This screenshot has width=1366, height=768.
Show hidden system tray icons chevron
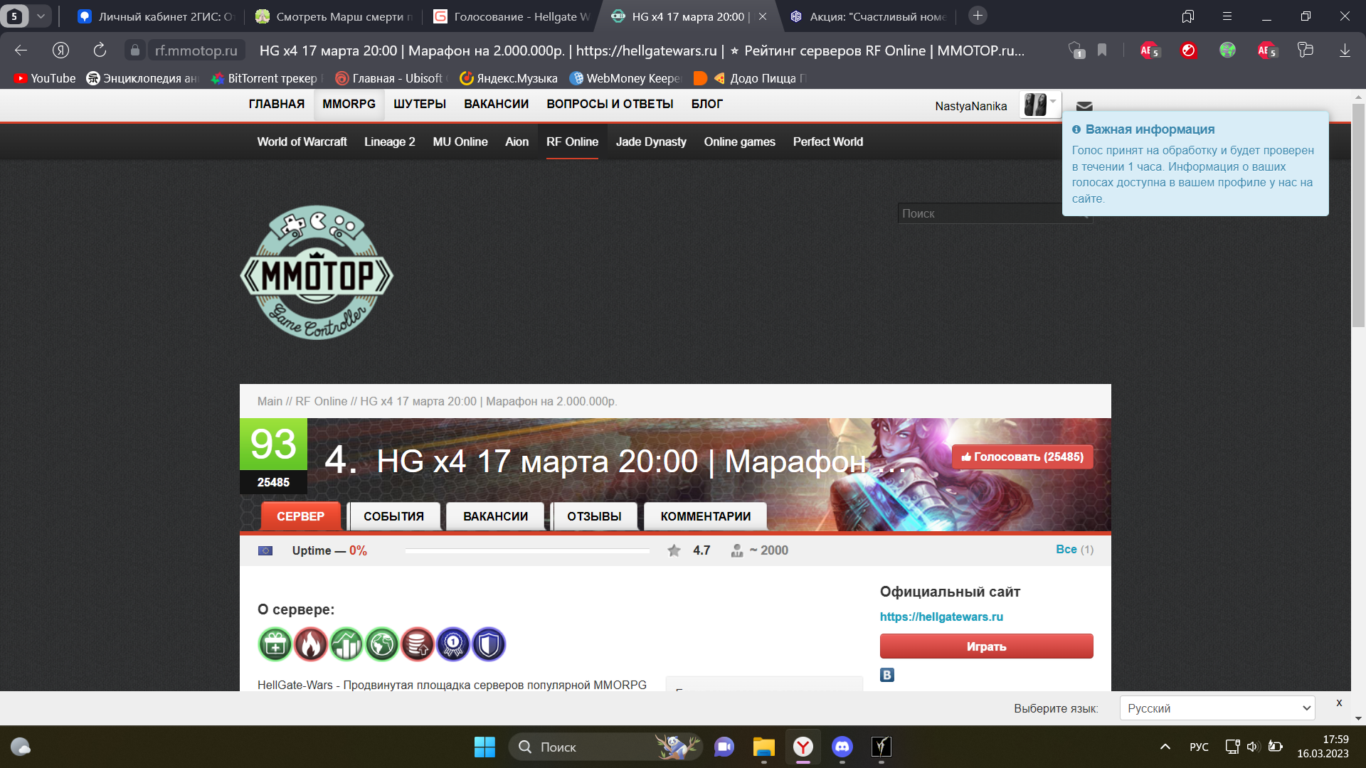pyautogui.click(x=1165, y=747)
